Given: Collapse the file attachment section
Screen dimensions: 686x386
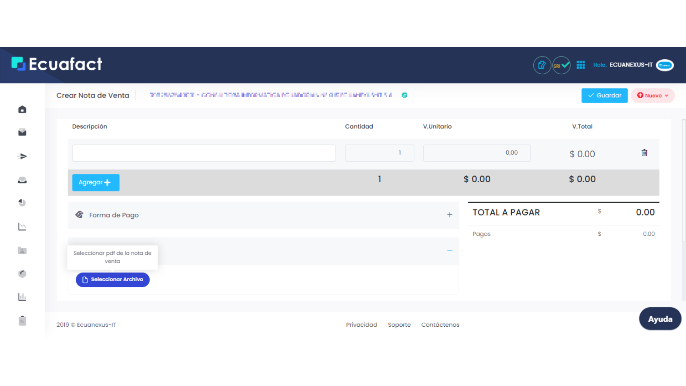Looking at the screenshot, I should [x=449, y=251].
